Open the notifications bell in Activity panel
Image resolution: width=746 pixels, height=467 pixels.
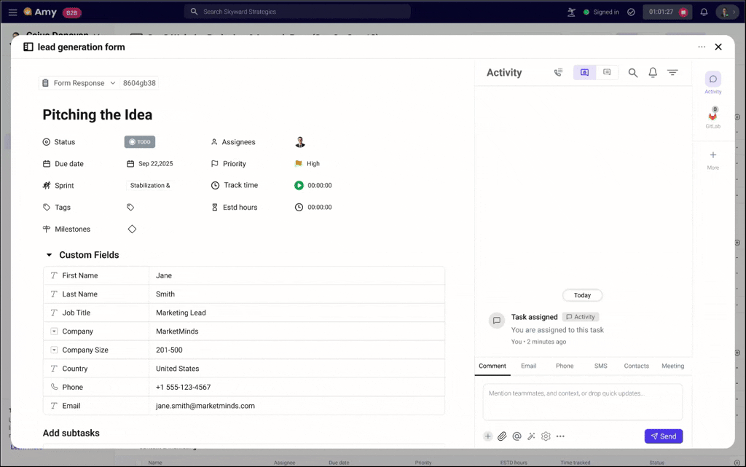[x=652, y=72]
